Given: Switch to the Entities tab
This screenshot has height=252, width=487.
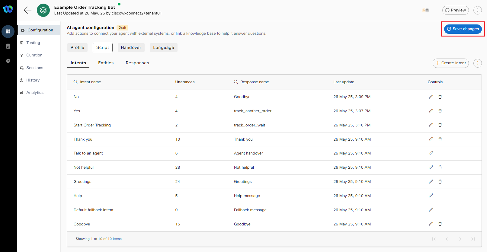Looking at the screenshot, I should pyautogui.click(x=106, y=63).
